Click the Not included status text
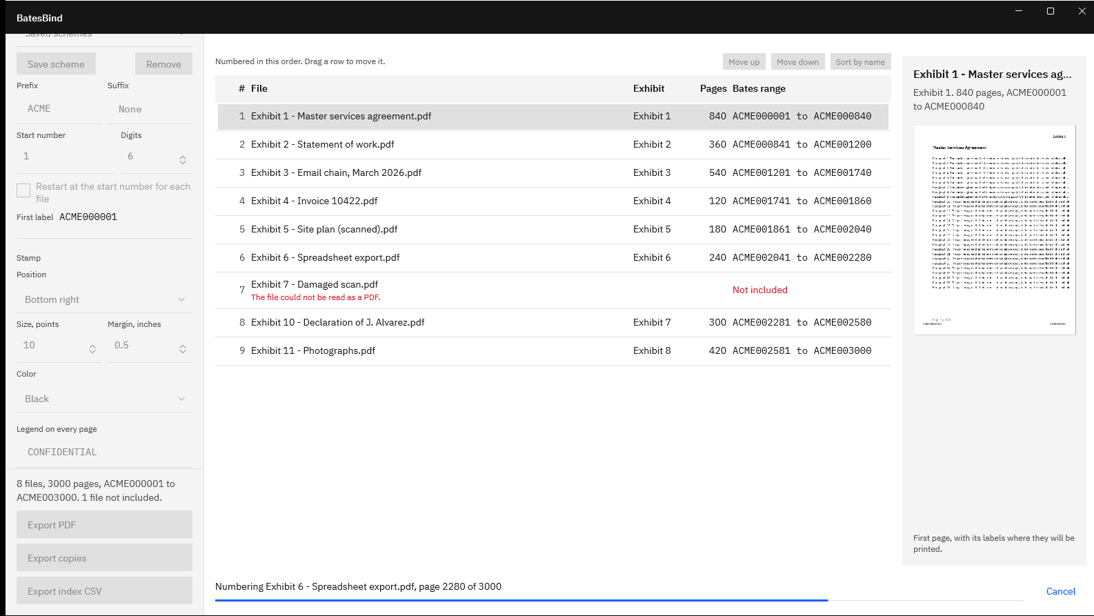Viewport: 1094px width, 616px height. (760, 290)
